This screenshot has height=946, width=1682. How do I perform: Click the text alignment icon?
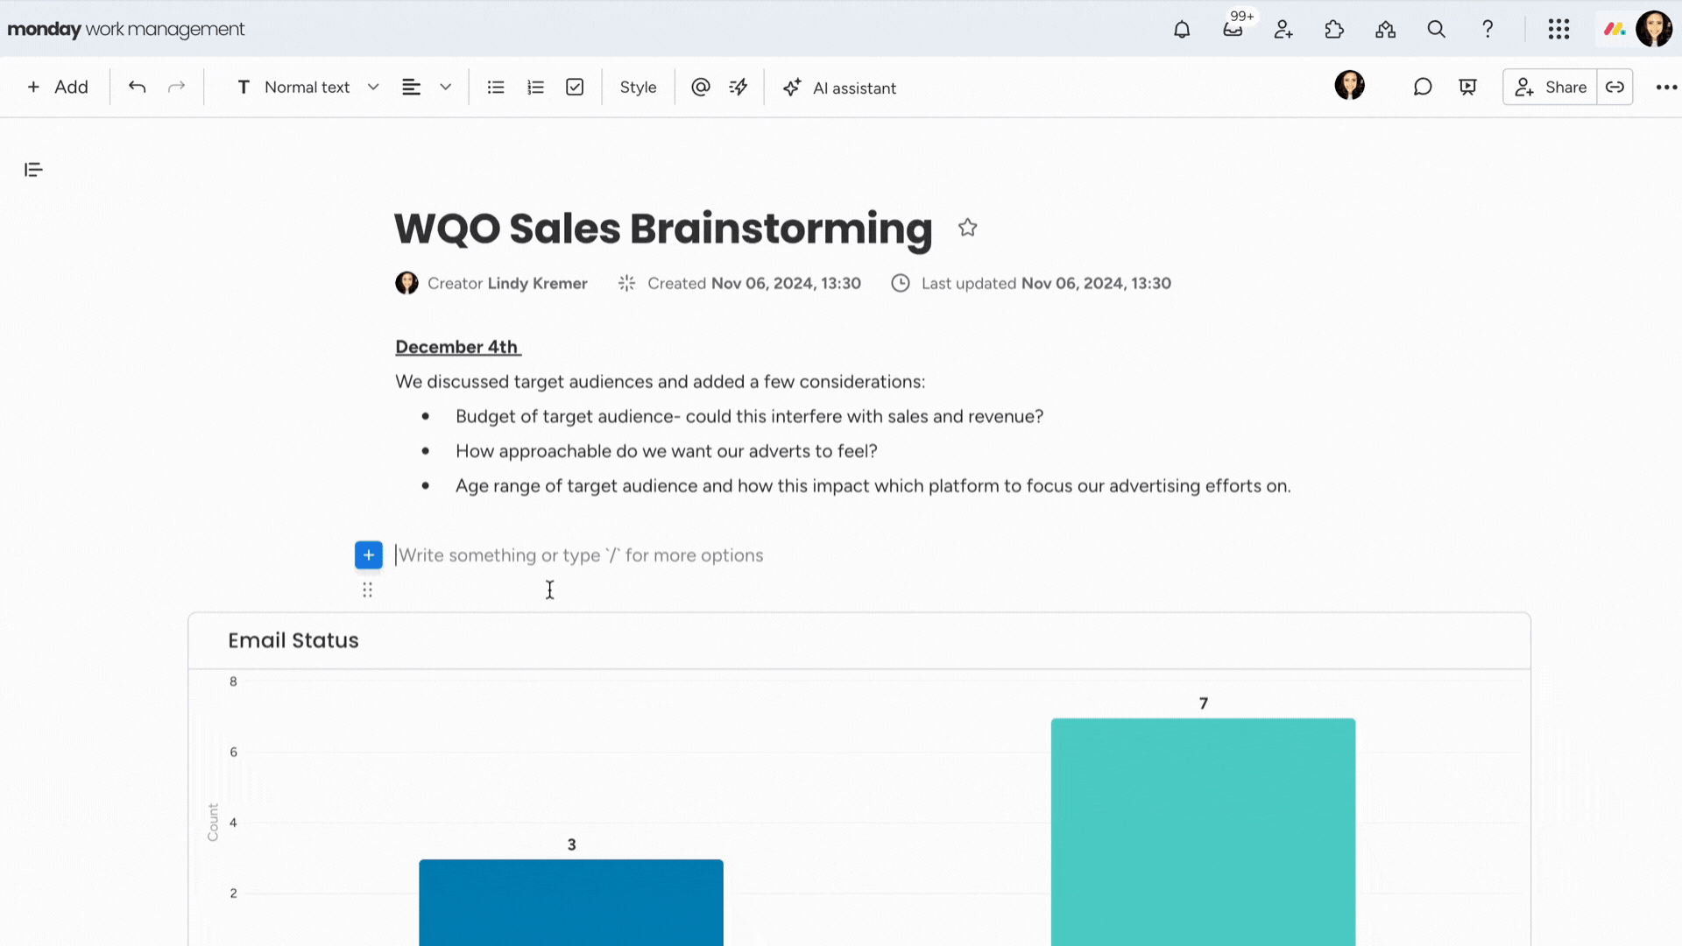click(411, 87)
